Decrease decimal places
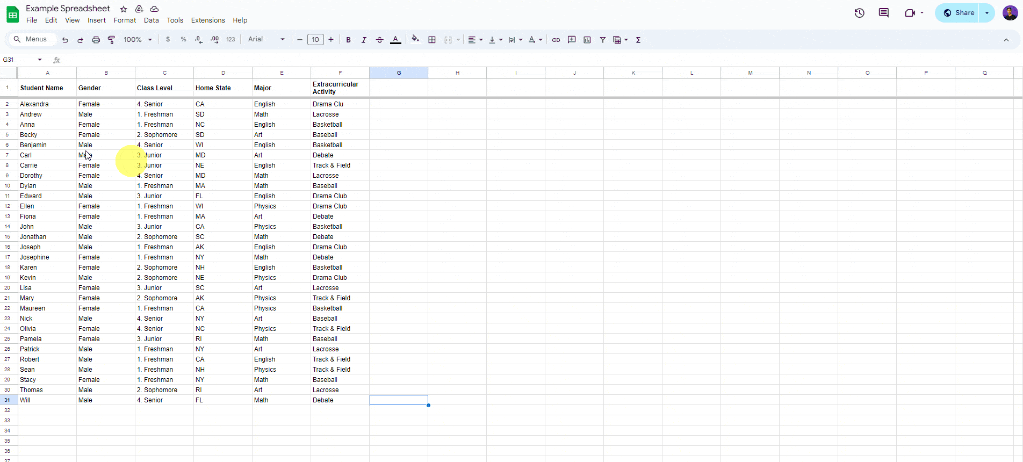The height and width of the screenshot is (462, 1023). pos(199,40)
